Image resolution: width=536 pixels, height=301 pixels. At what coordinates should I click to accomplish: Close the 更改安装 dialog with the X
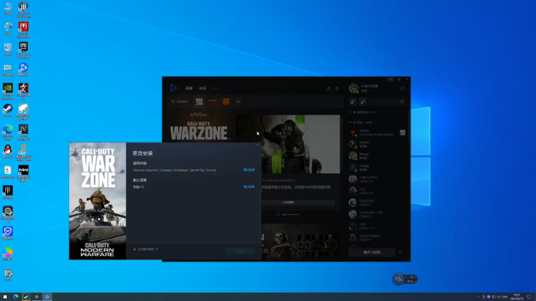257,145
